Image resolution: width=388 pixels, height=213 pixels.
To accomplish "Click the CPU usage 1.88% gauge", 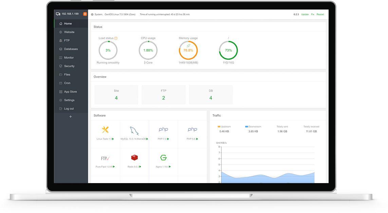I will (x=148, y=50).
